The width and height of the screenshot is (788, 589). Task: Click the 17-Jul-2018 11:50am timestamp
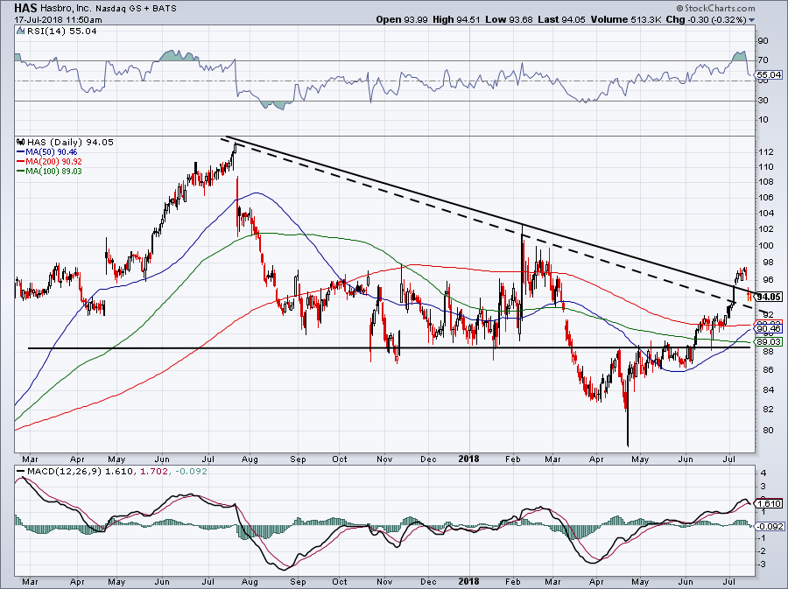click(x=59, y=20)
